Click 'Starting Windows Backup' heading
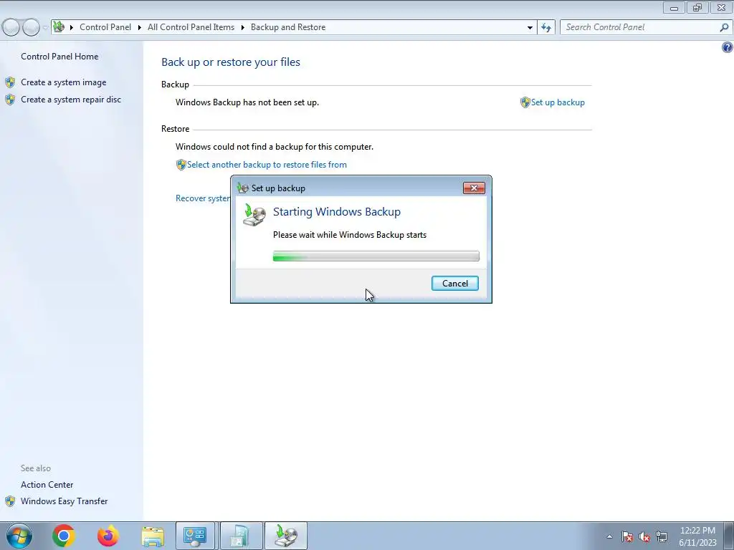The width and height of the screenshot is (734, 550). [337, 212]
